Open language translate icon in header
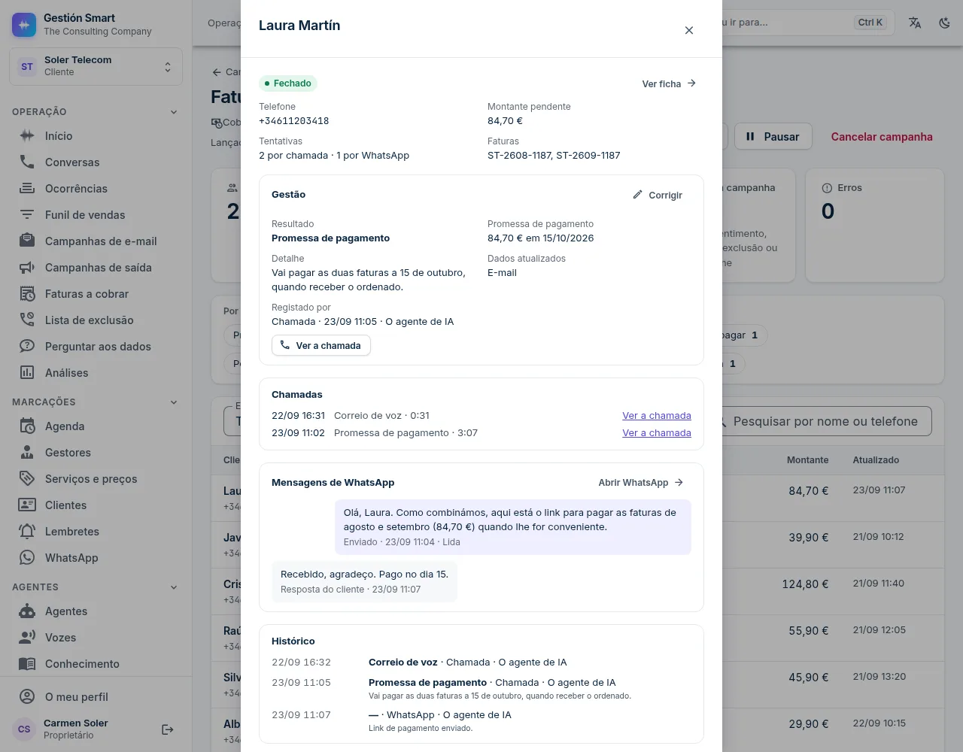The width and height of the screenshot is (963, 752). click(915, 23)
